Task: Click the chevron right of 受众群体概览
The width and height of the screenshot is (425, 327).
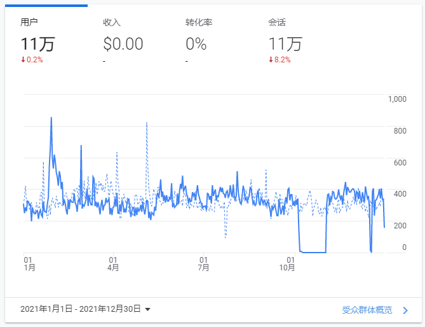Action: click(x=405, y=310)
